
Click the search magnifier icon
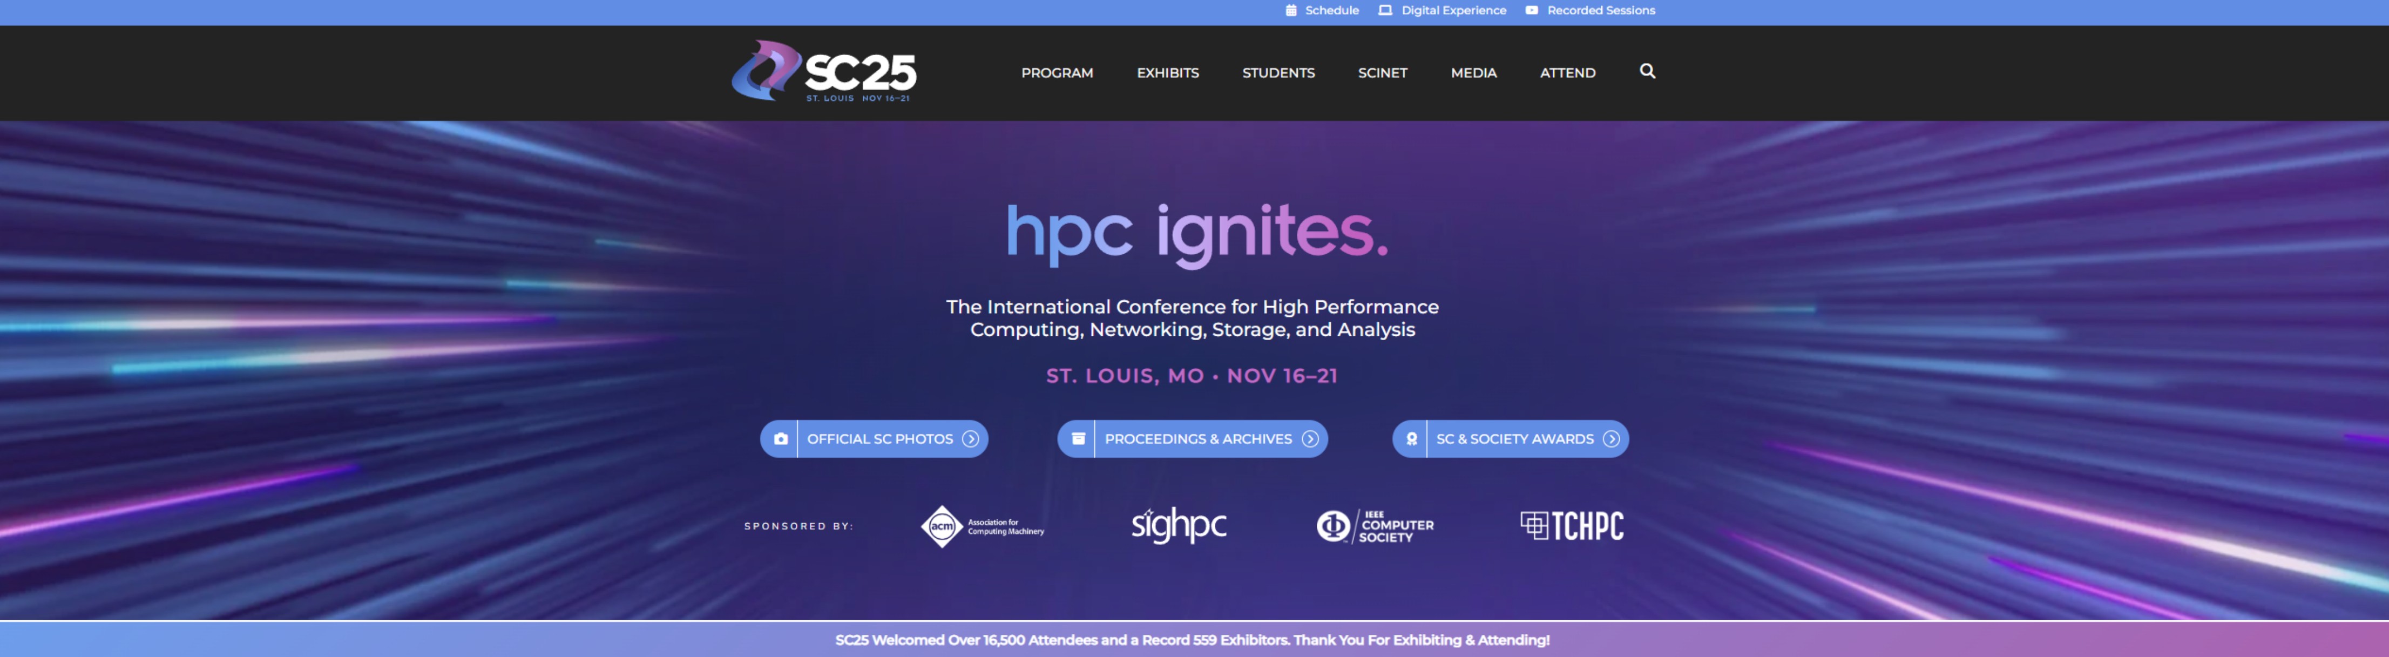(x=1647, y=71)
